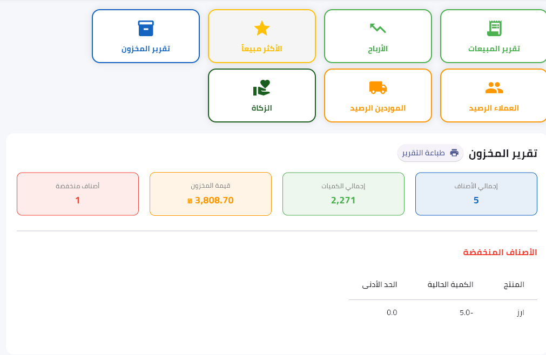This screenshot has width=546, height=355.
Task: Click the best-selling star icon
Action: pos(262,28)
